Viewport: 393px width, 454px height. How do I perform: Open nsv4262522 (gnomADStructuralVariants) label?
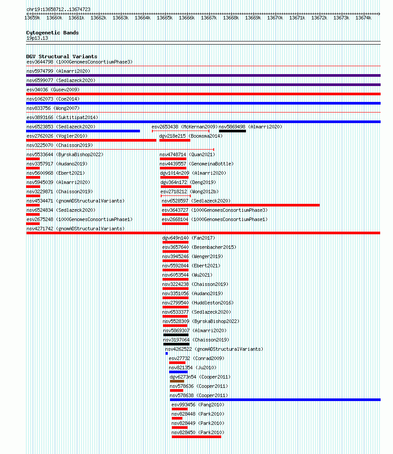(x=214, y=349)
